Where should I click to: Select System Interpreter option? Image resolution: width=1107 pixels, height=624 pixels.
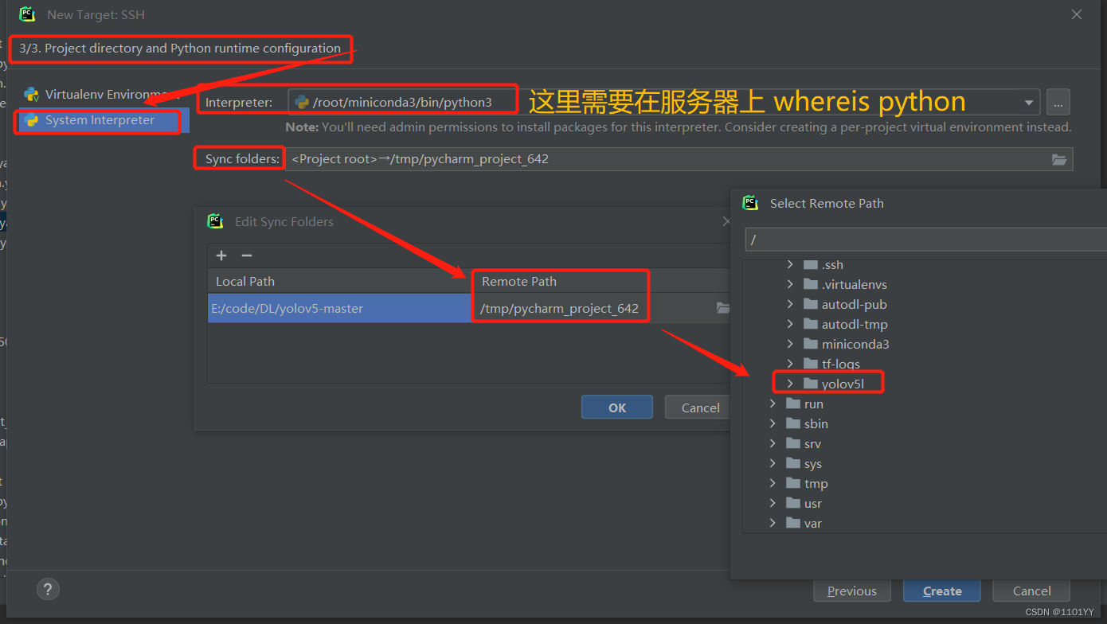[102, 120]
